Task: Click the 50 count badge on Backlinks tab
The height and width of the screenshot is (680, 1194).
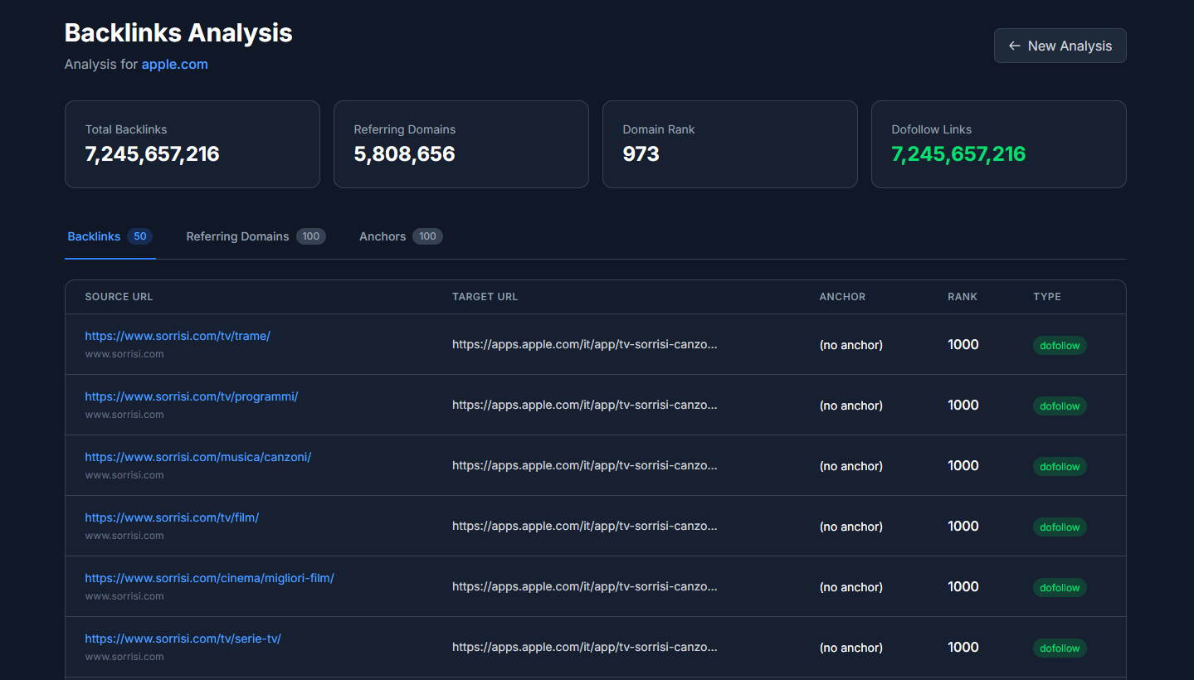Action: [x=140, y=236]
